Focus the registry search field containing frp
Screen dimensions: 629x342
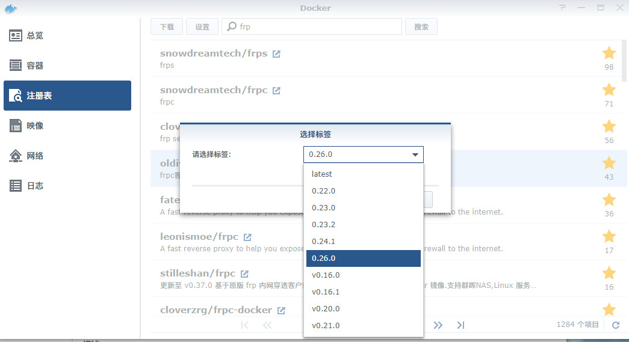[x=312, y=27]
